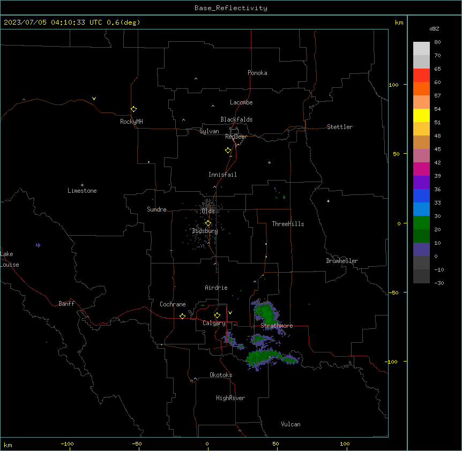Click the Lacombe label
Image resolution: width=462 pixels, height=451 pixels.
tap(241, 102)
